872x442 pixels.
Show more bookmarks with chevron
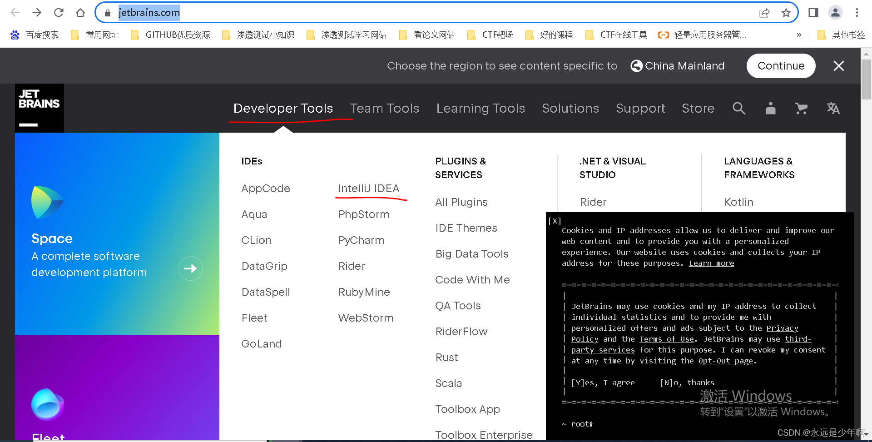pyautogui.click(x=799, y=35)
